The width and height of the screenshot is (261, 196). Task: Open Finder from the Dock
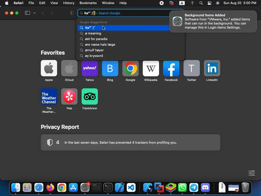16,188
